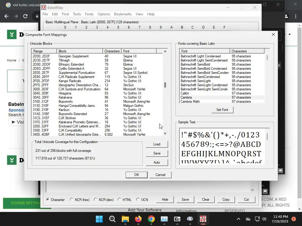This screenshot has width=302, height=226.
Task: Confirm dialog with OK button
Action: (137, 175)
